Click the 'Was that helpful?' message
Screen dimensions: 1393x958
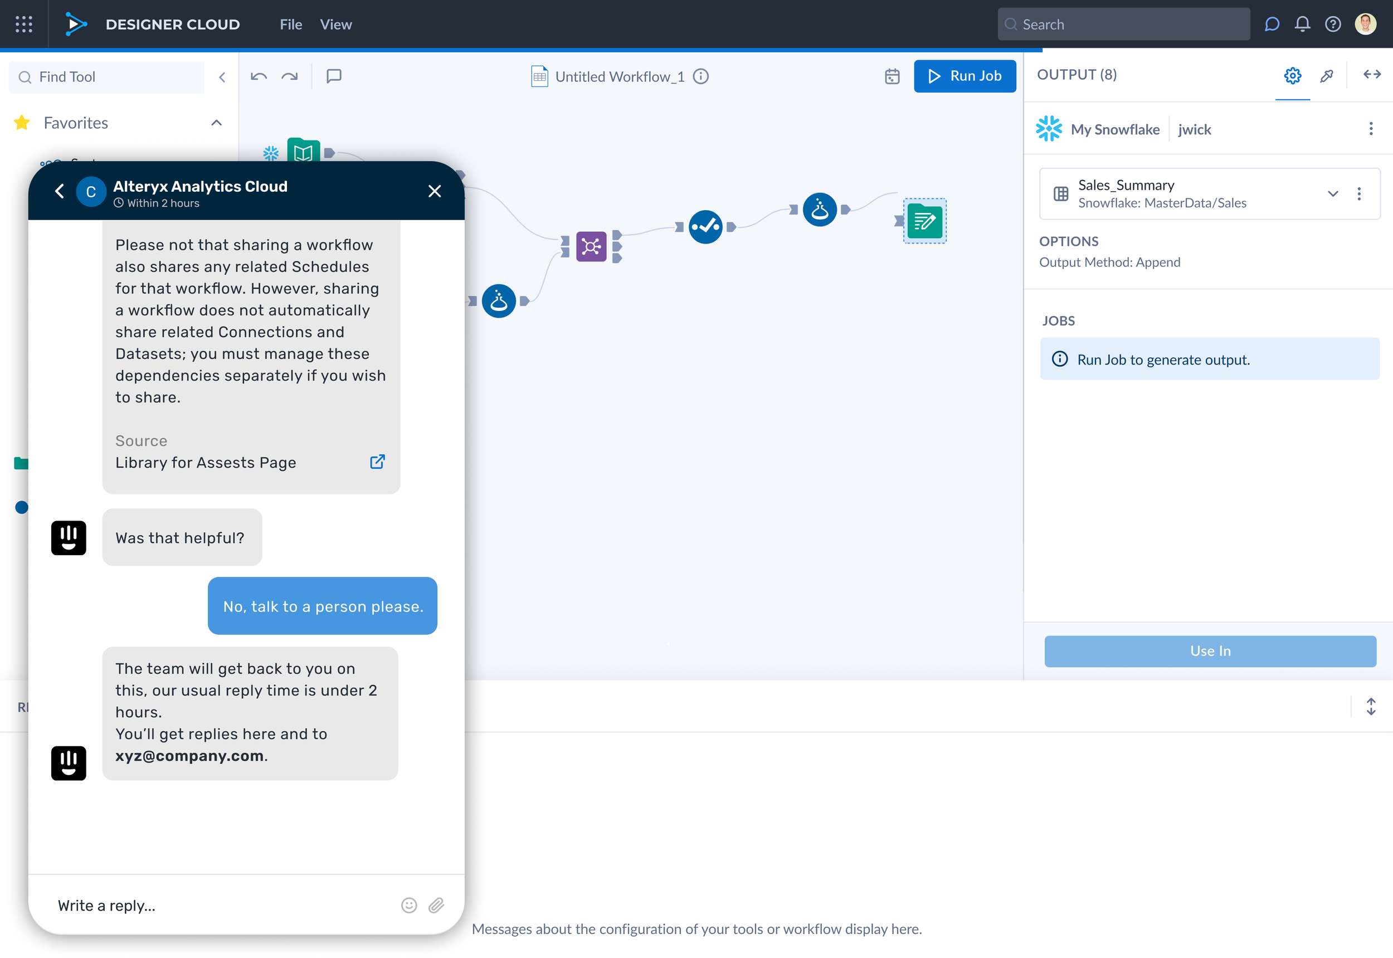[182, 537]
